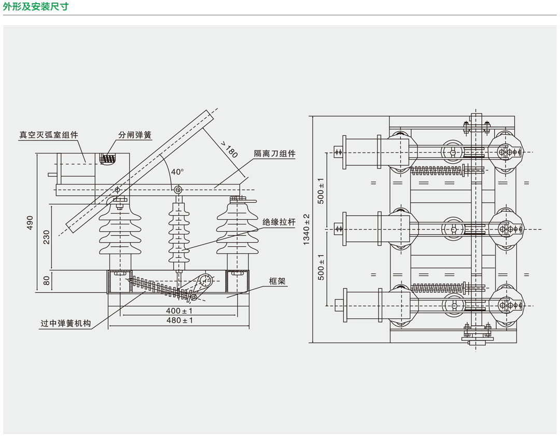
Task: Select the 400±1 width dimension
Action: (179, 311)
